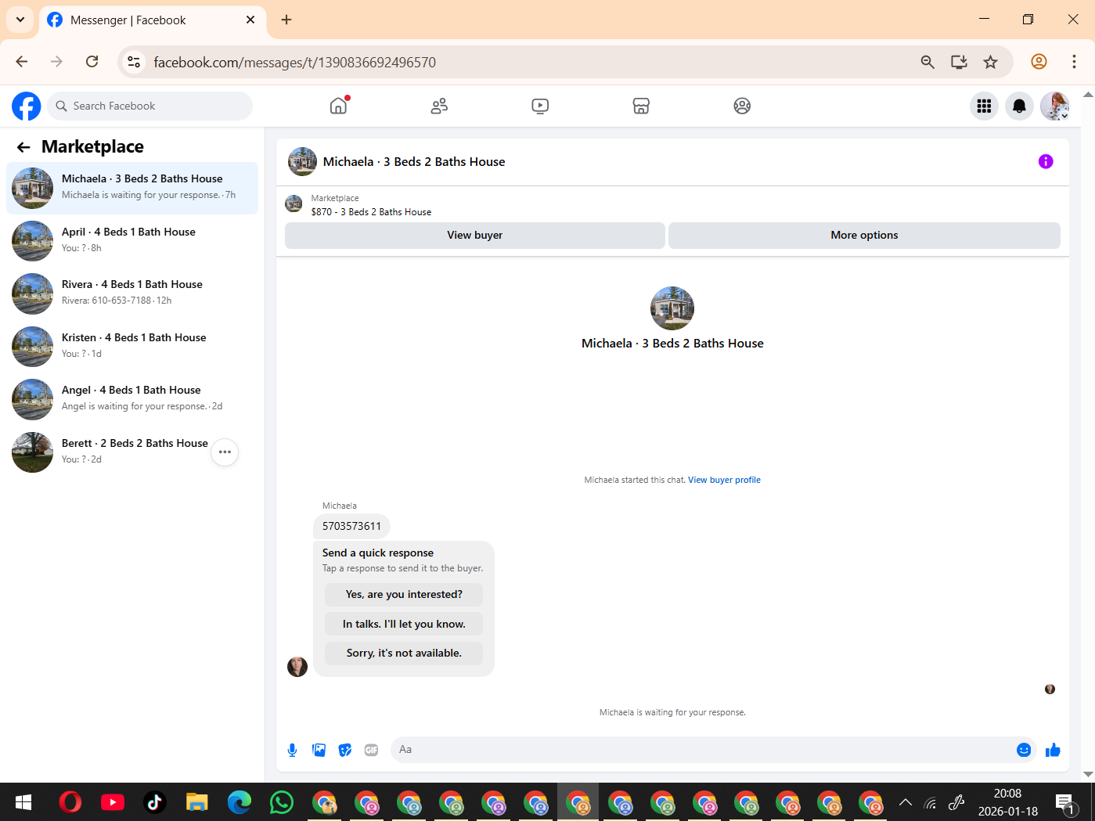Send quick response 'In talks. I'll let you know.'
Screen dimensions: 1095x821
point(404,624)
